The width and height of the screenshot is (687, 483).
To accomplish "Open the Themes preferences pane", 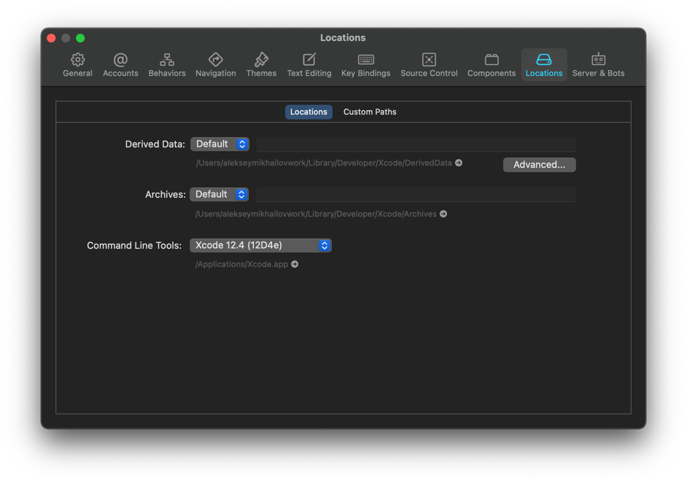I will click(261, 65).
